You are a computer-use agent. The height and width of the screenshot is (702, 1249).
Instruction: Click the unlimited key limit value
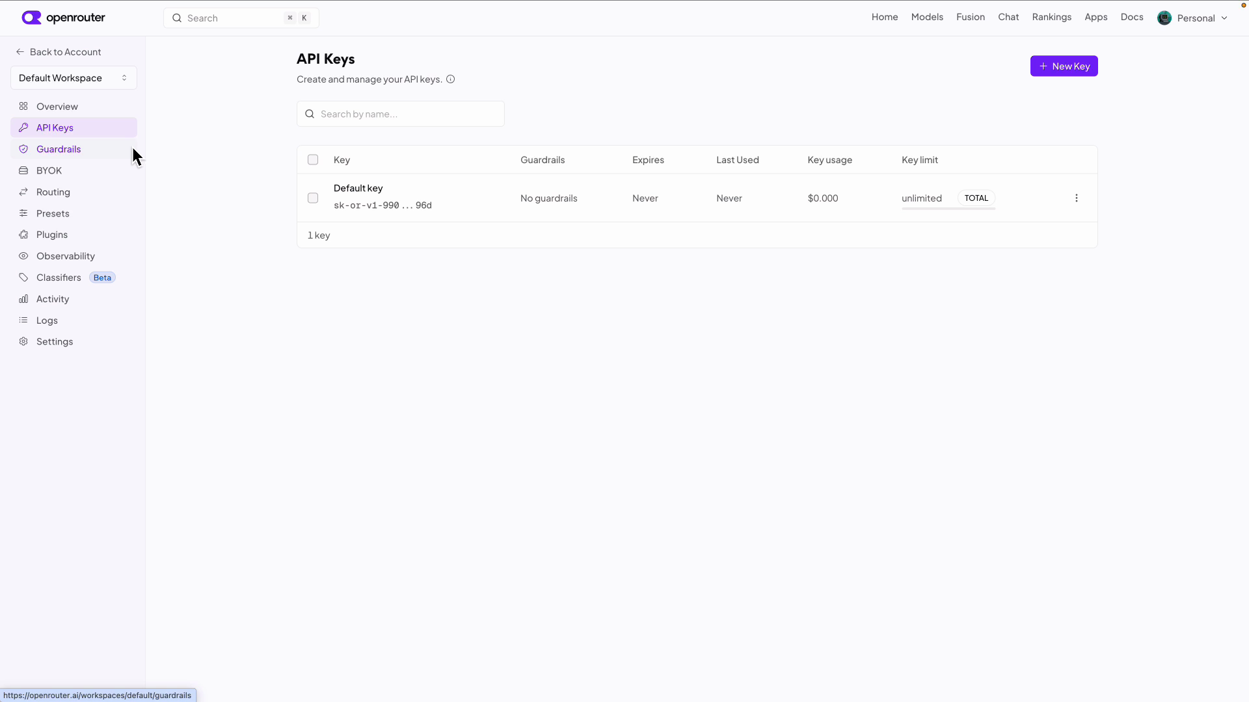click(x=922, y=198)
